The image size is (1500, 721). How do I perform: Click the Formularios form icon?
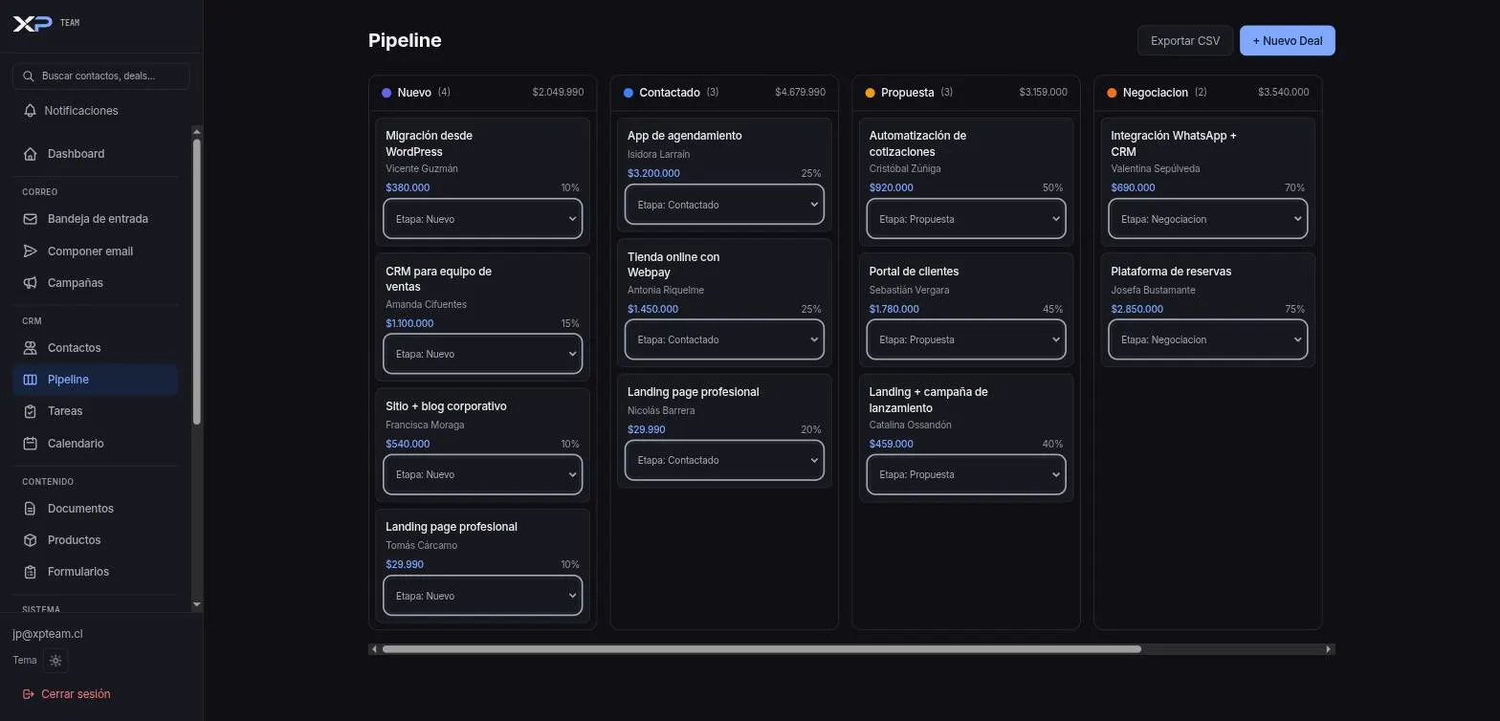point(31,572)
